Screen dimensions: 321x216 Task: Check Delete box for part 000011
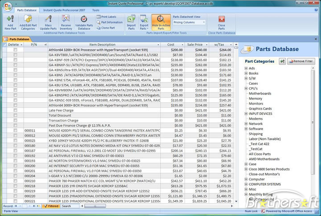point(15,130)
